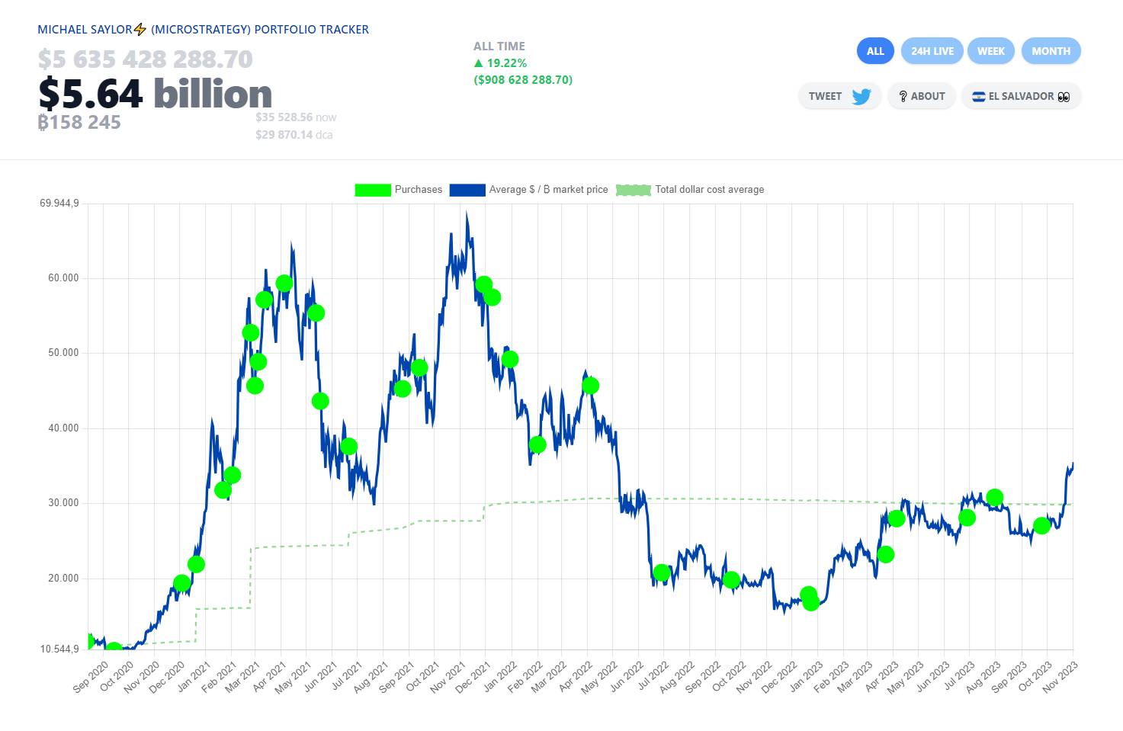Toggle the dashed Total dollar cost average legend swatch
Image resolution: width=1123 pixels, height=731 pixels.
click(634, 190)
